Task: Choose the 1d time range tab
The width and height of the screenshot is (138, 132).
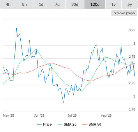Action: (41, 4)
